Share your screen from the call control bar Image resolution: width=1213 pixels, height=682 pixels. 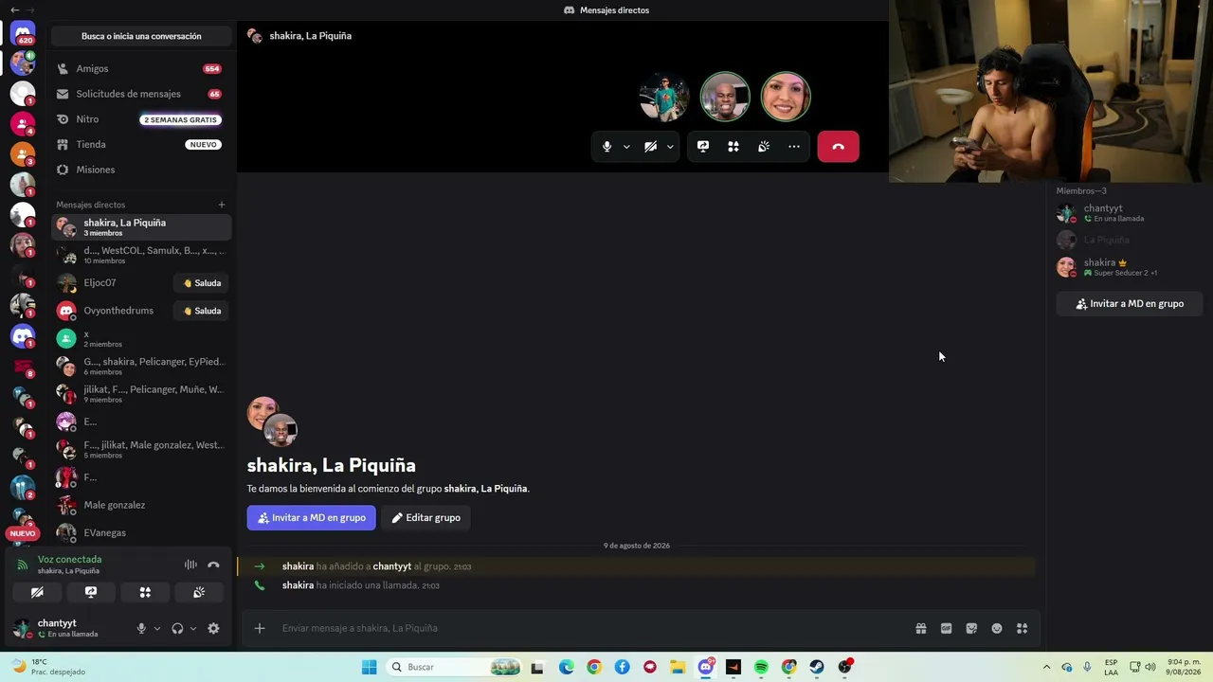click(x=703, y=147)
